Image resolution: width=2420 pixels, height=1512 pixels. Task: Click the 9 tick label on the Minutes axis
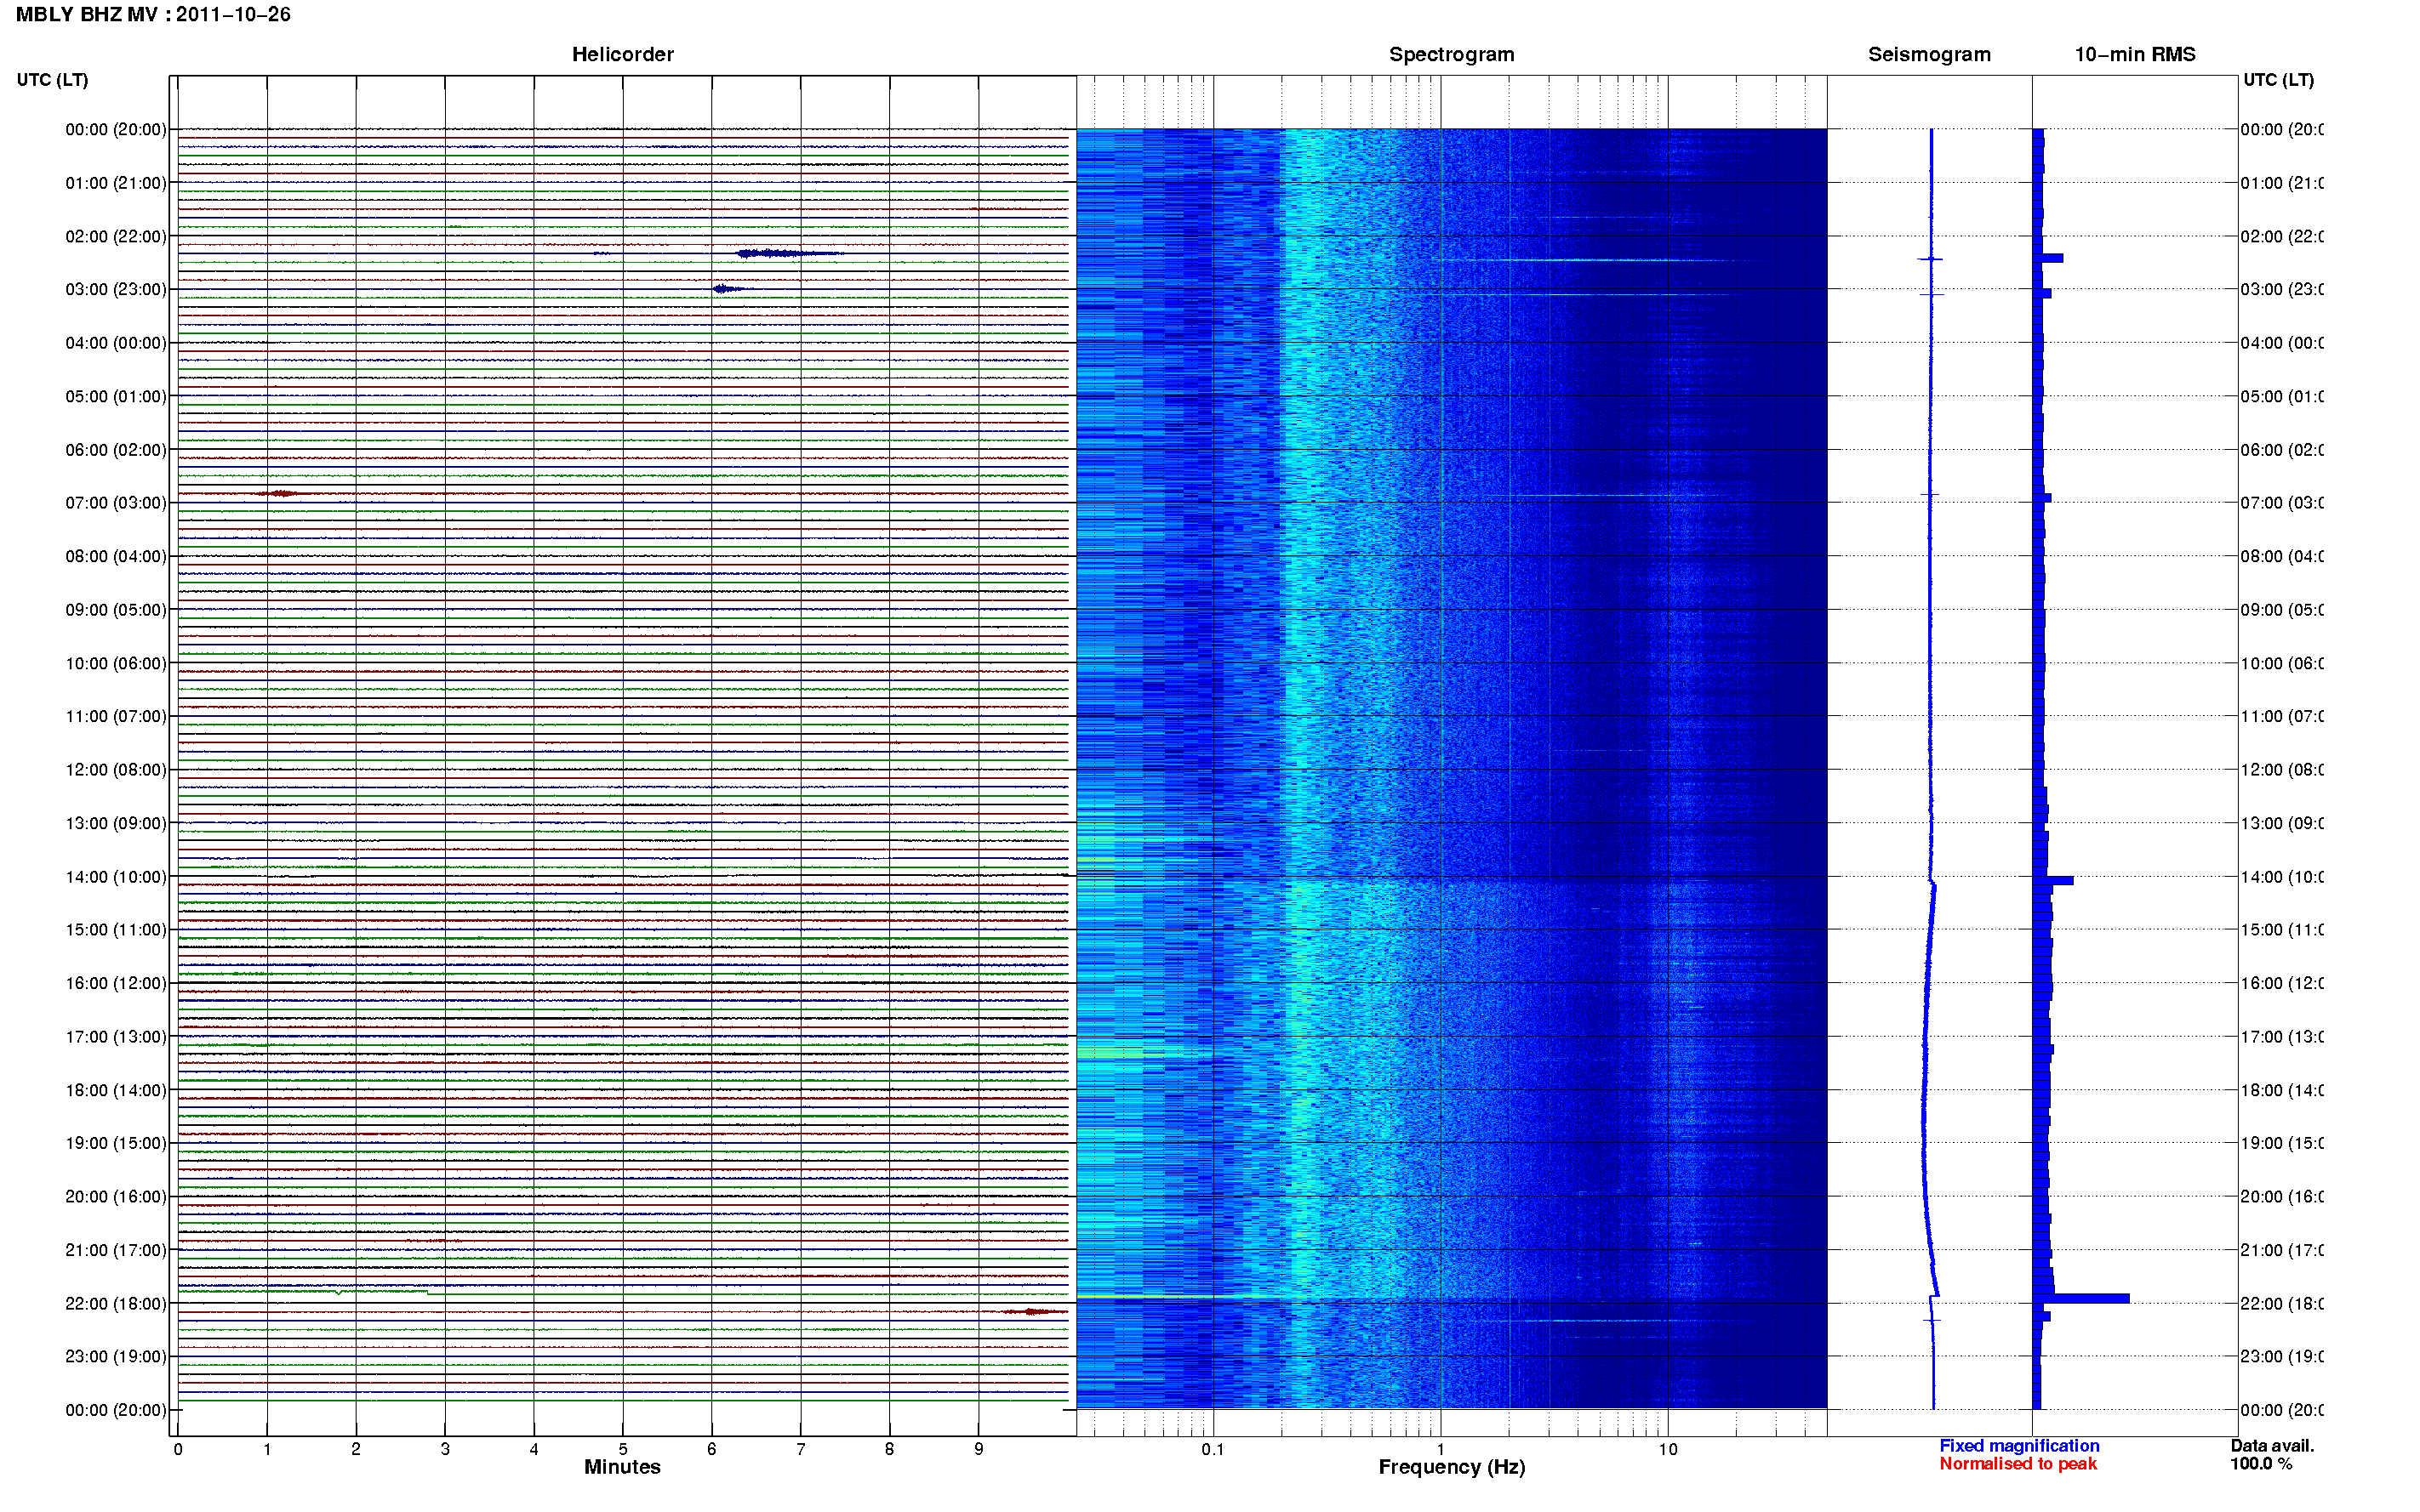tap(979, 1449)
